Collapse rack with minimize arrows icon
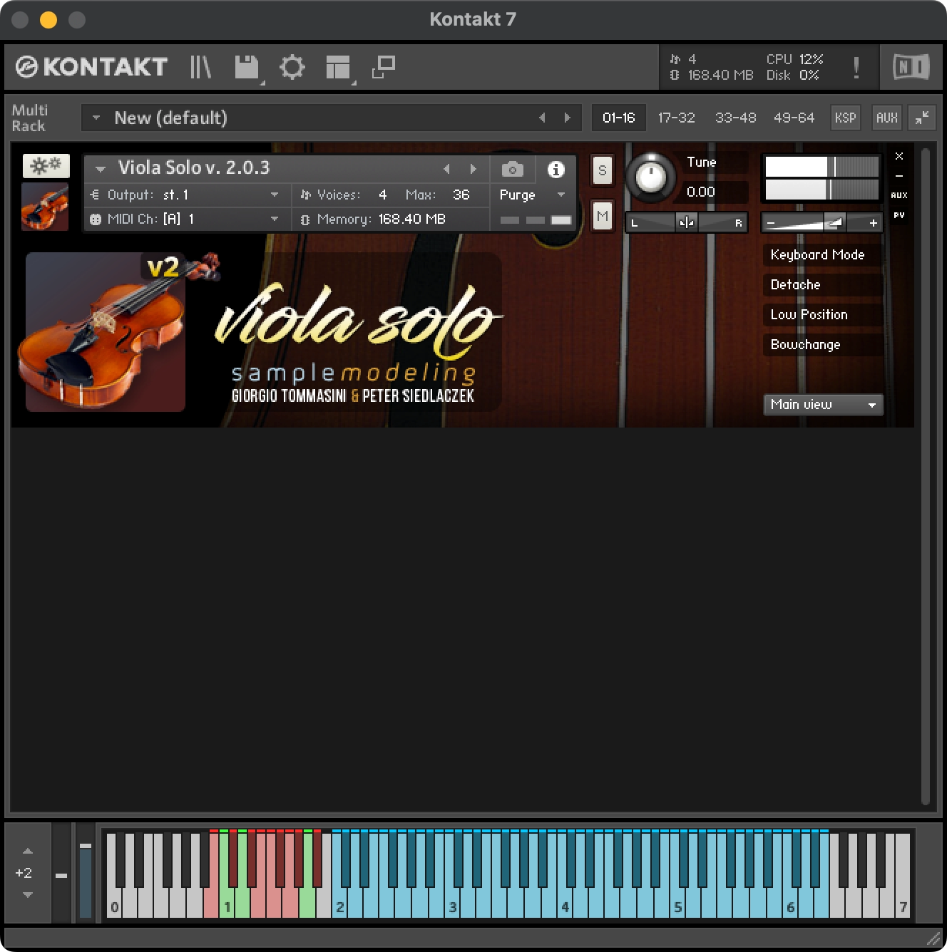 [x=922, y=118]
